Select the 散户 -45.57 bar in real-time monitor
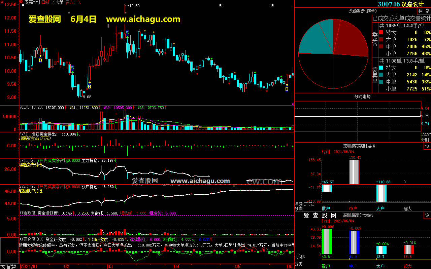Screen dimensions: 431x269 [x=327, y=188]
